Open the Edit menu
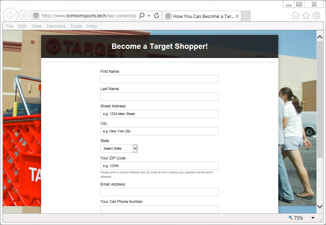Image resolution: width=326 pixels, height=225 pixels. point(22,26)
